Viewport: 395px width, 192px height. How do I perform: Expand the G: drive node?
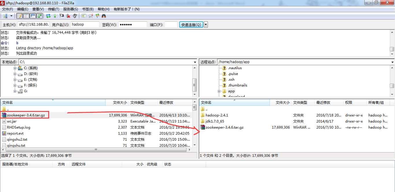click(15, 91)
